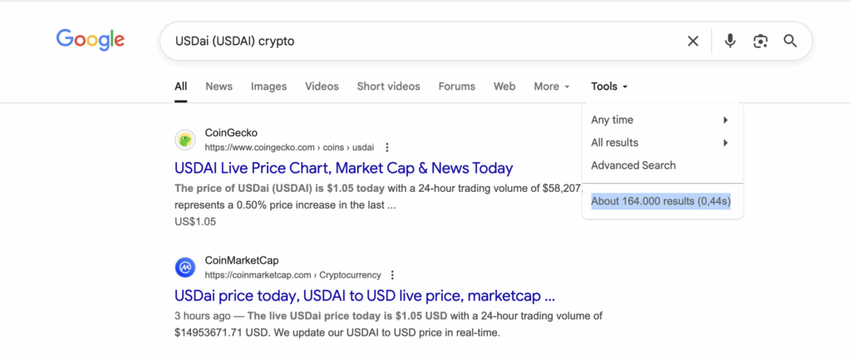
Task: Open three-dot menu beside CoinGecko URL
Action: click(x=387, y=147)
